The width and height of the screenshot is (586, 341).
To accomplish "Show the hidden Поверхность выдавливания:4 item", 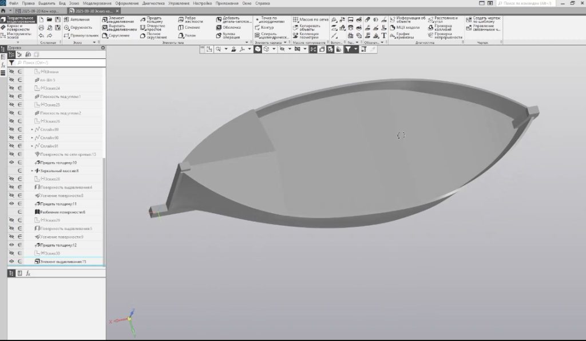I will (x=11, y=187).
